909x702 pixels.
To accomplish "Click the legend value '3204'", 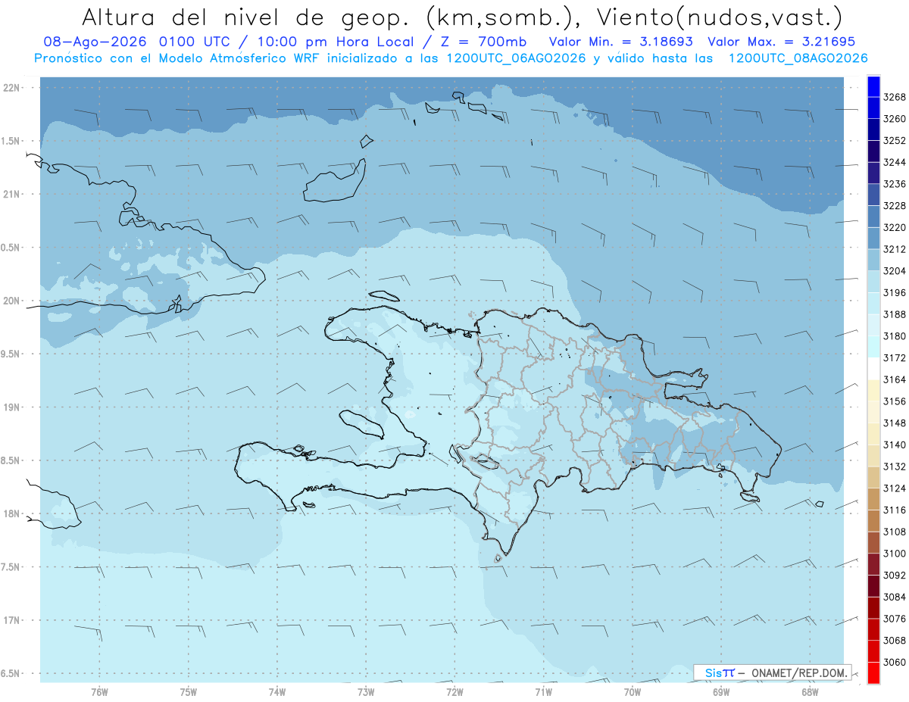I will click(895, 271).
